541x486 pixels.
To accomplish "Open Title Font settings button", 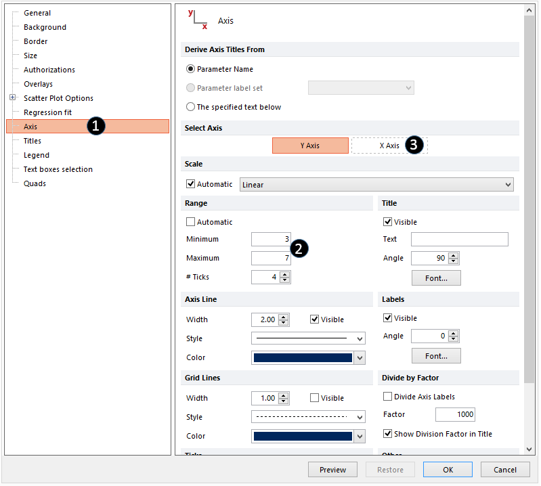I will [x=436, y=278].
